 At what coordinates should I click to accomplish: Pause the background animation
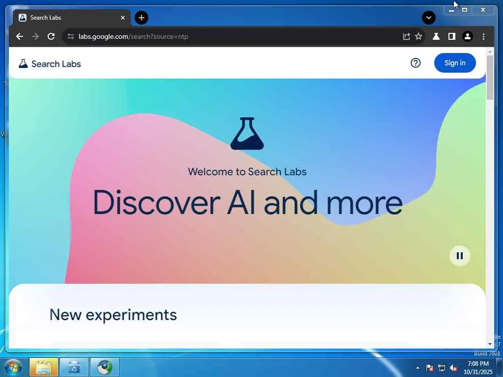pos(460,256)
